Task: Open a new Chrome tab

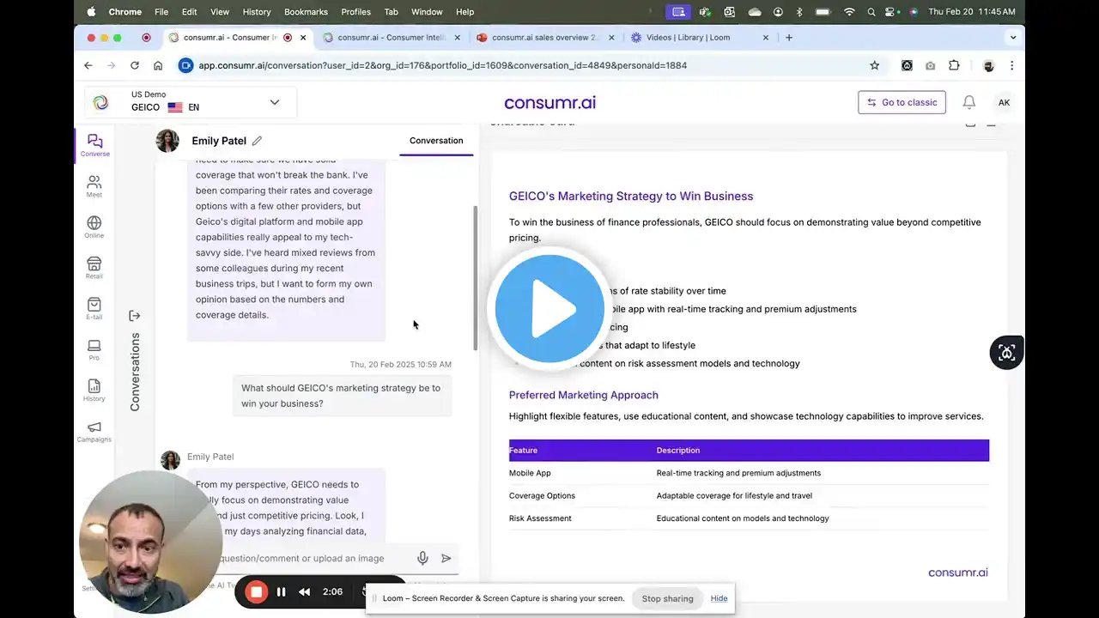Action: [789, 38]
